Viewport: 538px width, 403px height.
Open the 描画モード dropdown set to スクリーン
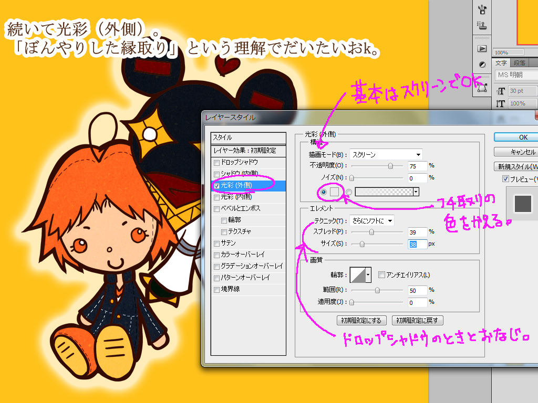(386, 154)
